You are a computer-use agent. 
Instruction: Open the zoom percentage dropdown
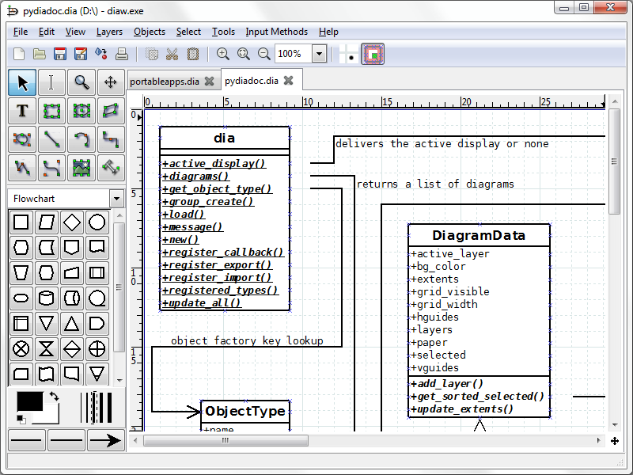pyautogui.click(x=319, y=54)
